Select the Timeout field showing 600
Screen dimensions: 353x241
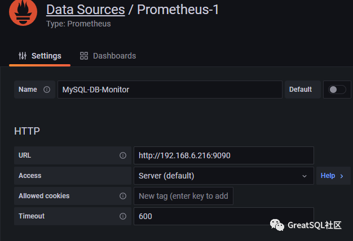point(223,216)
